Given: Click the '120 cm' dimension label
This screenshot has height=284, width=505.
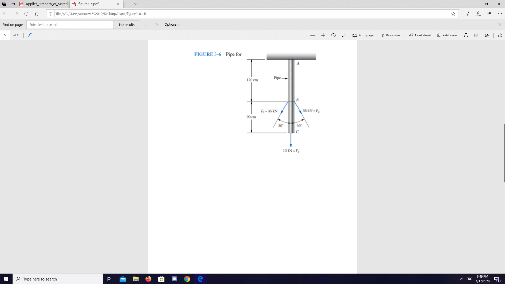Looking at the screenshot, I should 252,80.
